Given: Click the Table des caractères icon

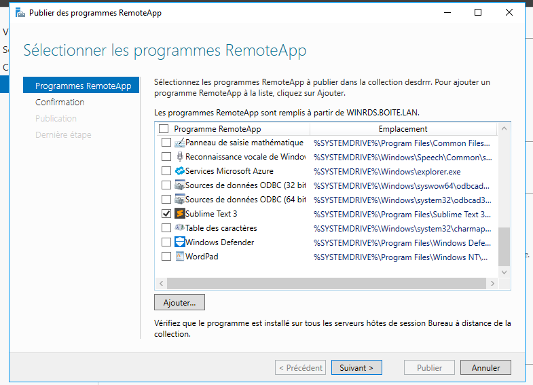Looking at the screenshot, I should [180, 228].
